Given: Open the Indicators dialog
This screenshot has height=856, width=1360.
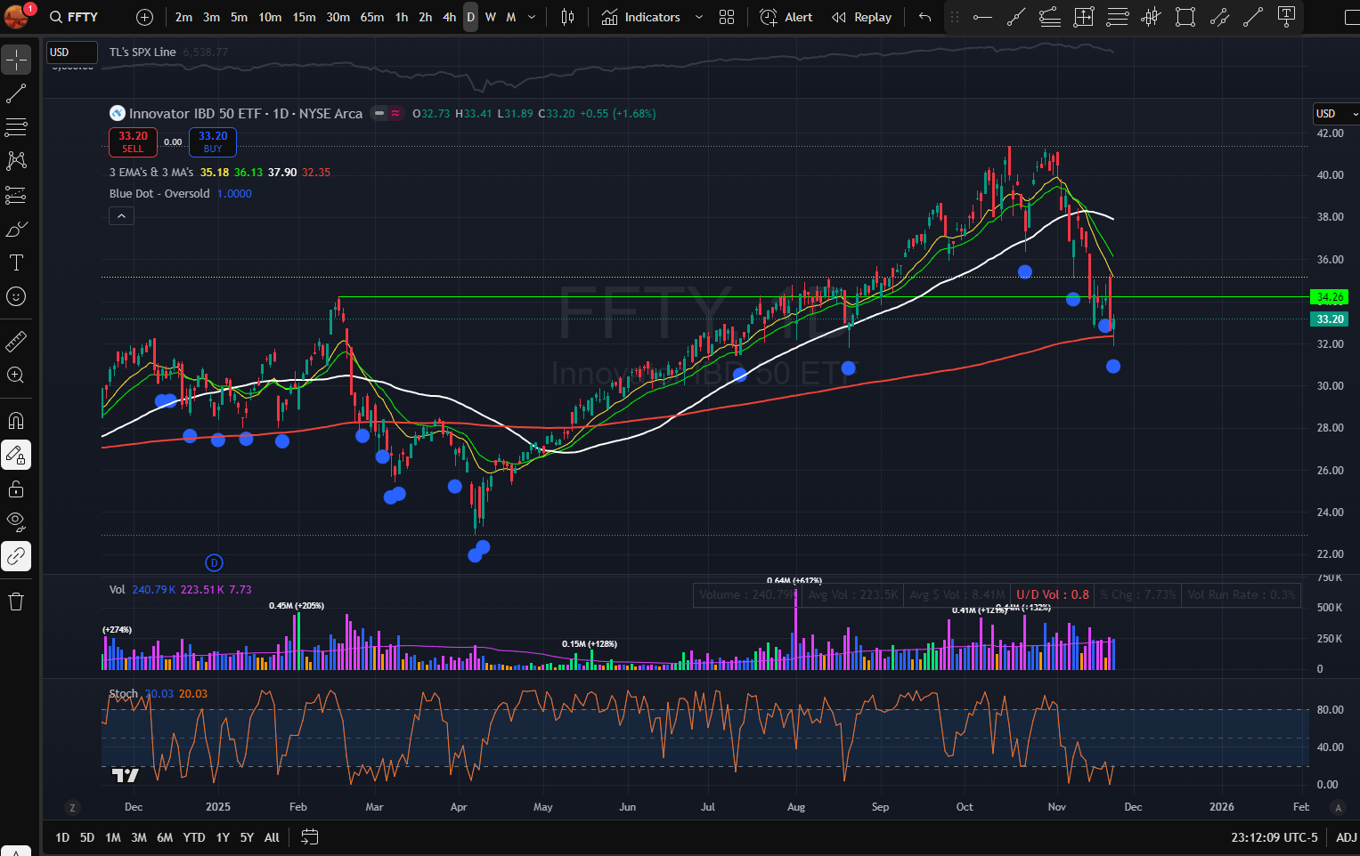Looking at the screenshot, I should point(641,17).
